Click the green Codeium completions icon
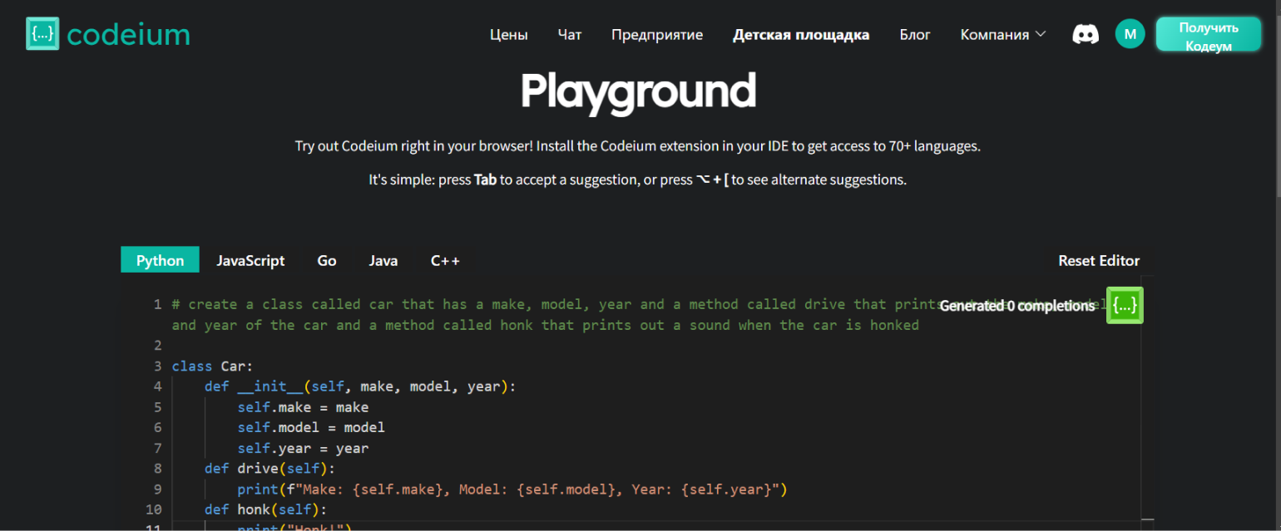Viewport: 1281px width, 531px height. tap(1125, 306)
